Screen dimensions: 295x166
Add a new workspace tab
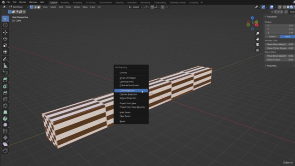tap(201, 3)
